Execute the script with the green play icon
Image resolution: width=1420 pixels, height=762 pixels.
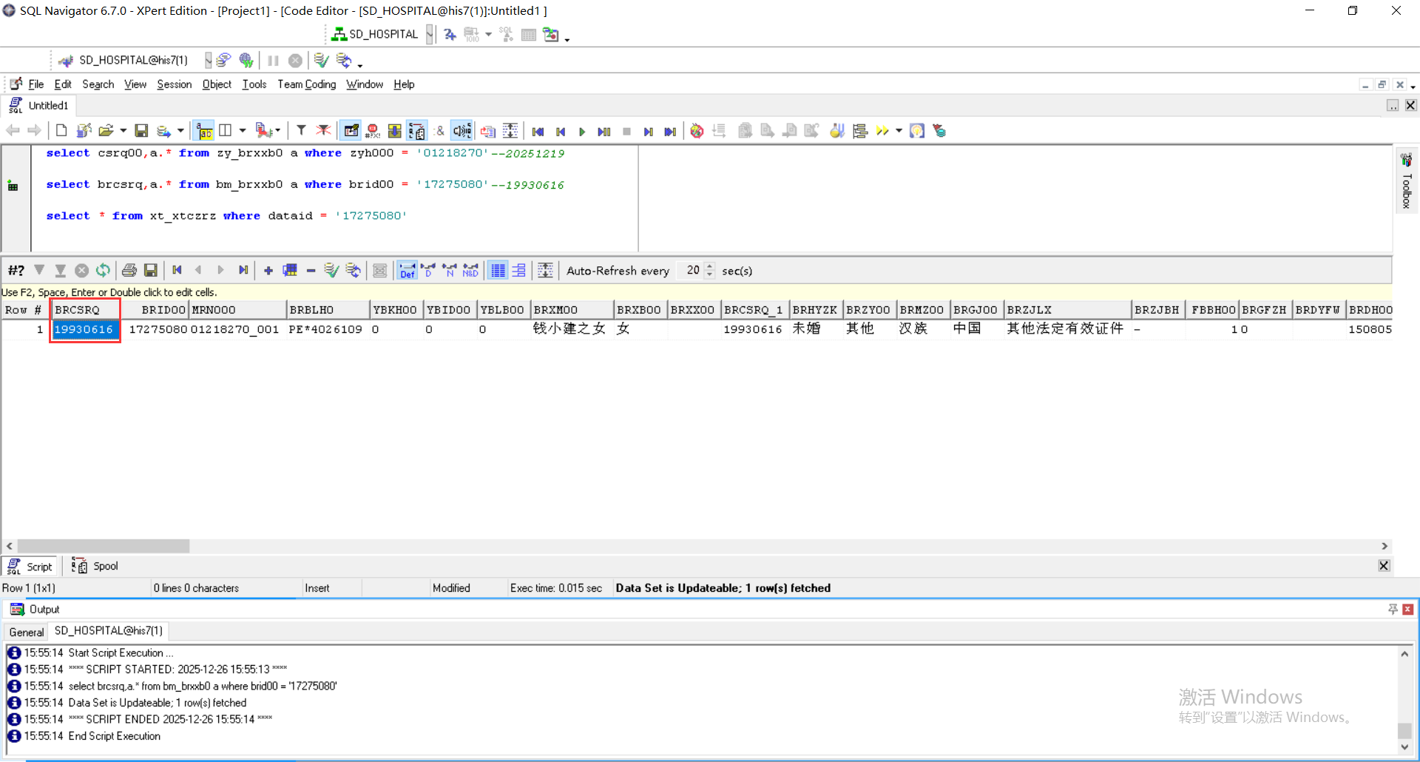[x=582, y=132]
